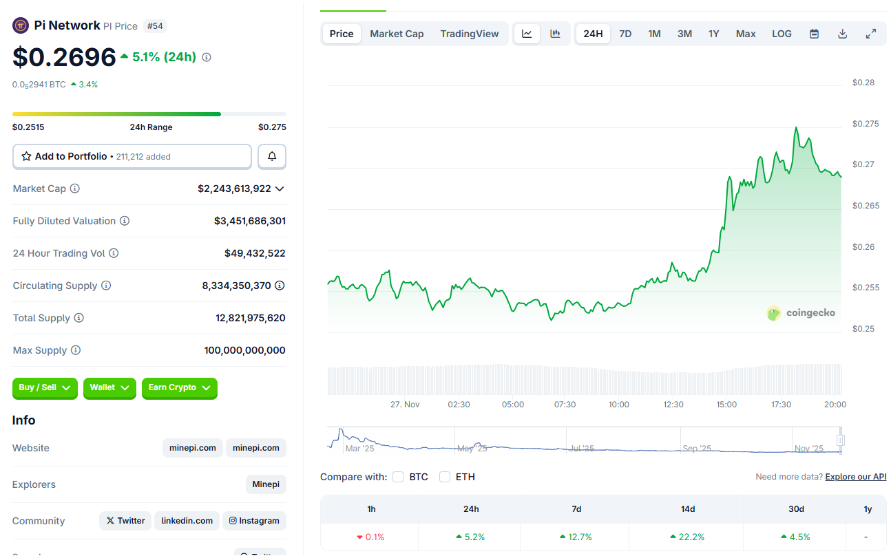
Task: Click the Pi Network coin logo
Action: pyautogui.click(x=21, y=25)
